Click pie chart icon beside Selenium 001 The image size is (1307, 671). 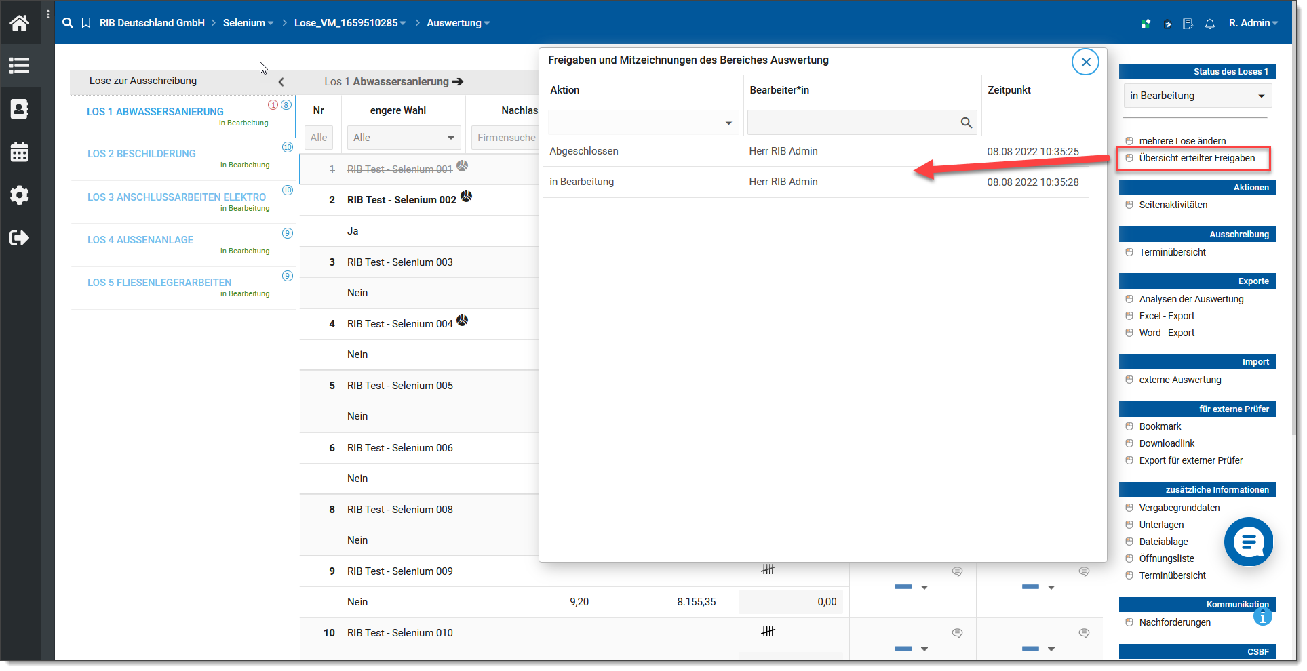point(463,166)
